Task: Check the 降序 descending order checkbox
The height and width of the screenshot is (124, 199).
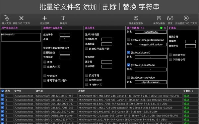Action: tap(45, 62)
